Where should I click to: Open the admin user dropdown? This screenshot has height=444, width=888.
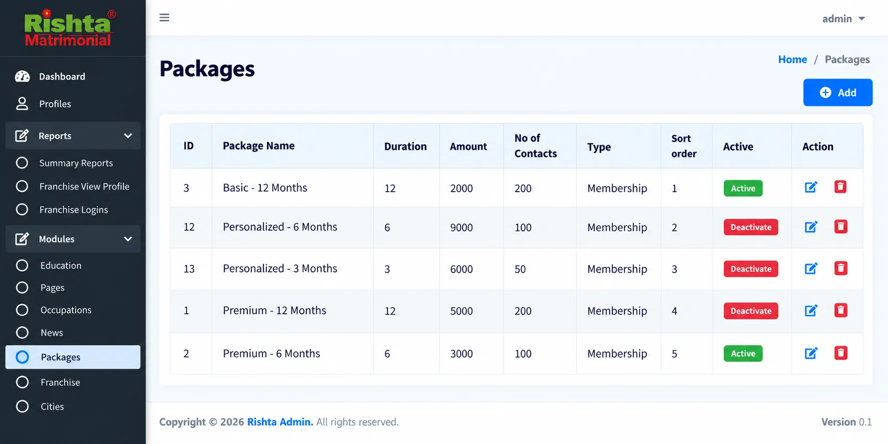tap(843, 19)
